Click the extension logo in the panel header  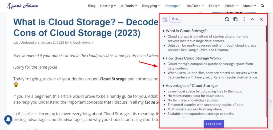pos(165,19)
